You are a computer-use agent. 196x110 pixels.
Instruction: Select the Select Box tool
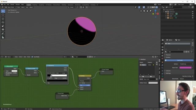coord(3,11)
